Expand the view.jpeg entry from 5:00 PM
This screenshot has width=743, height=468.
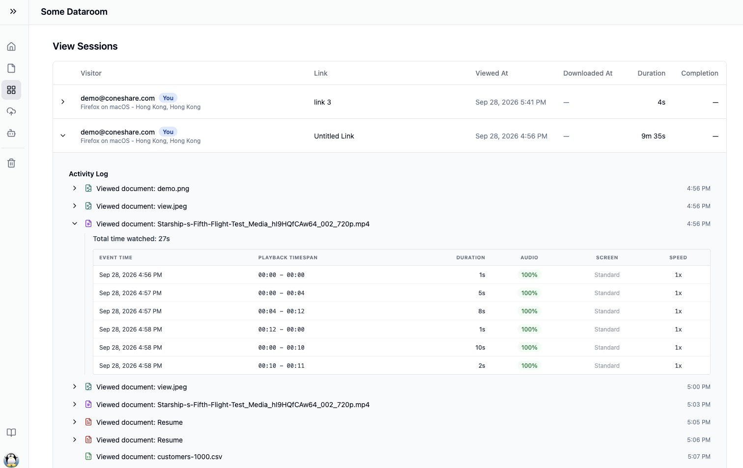coord(75,387)
